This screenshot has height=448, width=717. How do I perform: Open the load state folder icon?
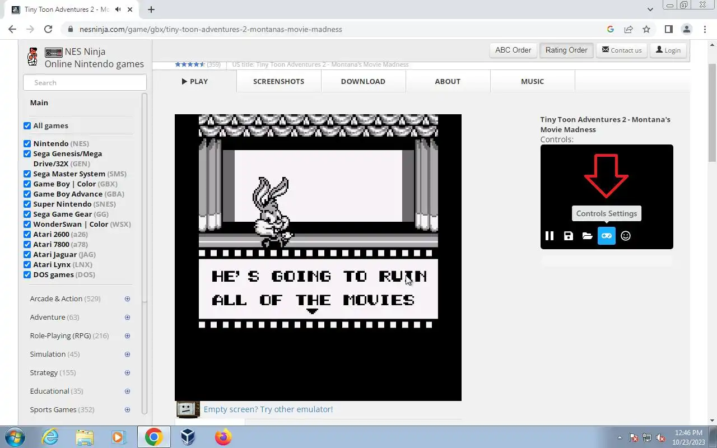tap(587, 236)
